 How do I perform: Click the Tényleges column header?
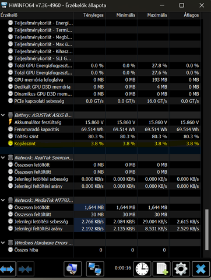90,15
